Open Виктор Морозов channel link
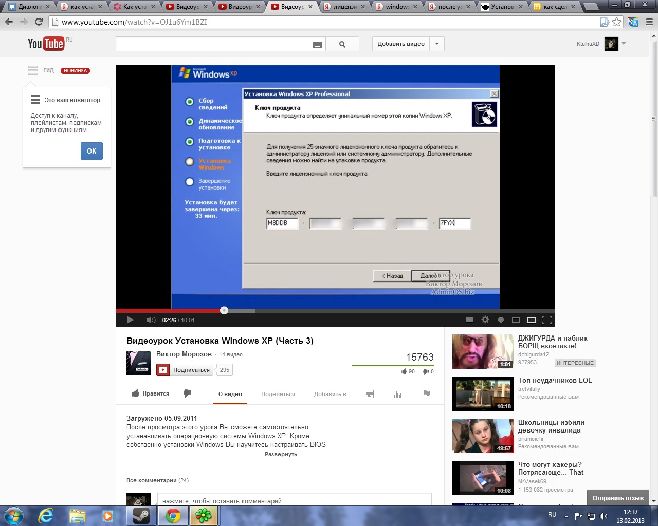658x526 pixels. pos(184,354)
